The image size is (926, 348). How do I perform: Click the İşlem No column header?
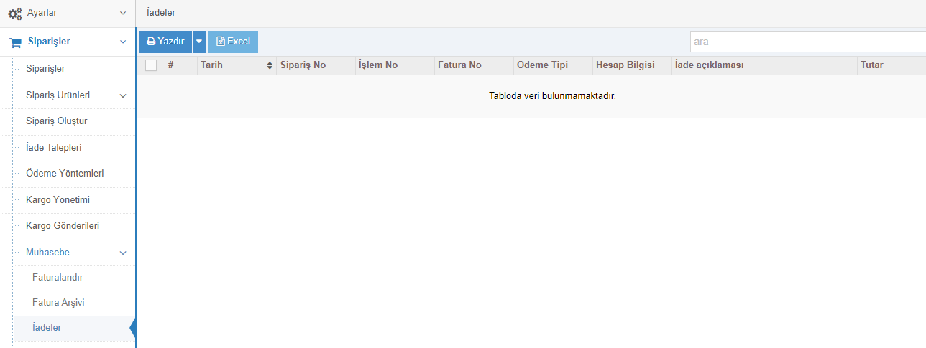tap(395, 65)
